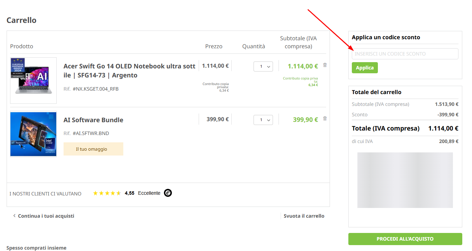The height and width of the screenshot is (251, 472).
Task: Click the gray placeholder box under cart total
Action: pyautogui.click(x=405, y=180)
